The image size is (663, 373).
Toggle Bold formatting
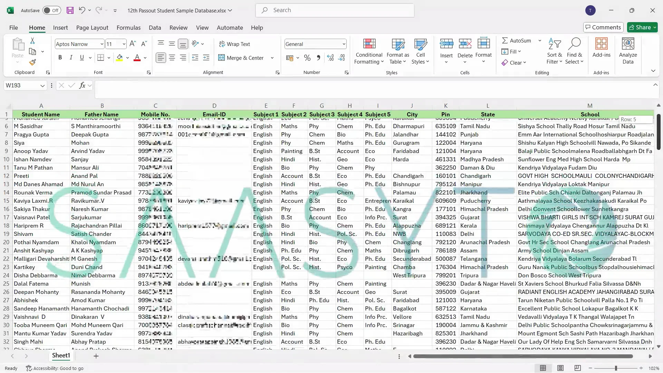tap(60, 58)
